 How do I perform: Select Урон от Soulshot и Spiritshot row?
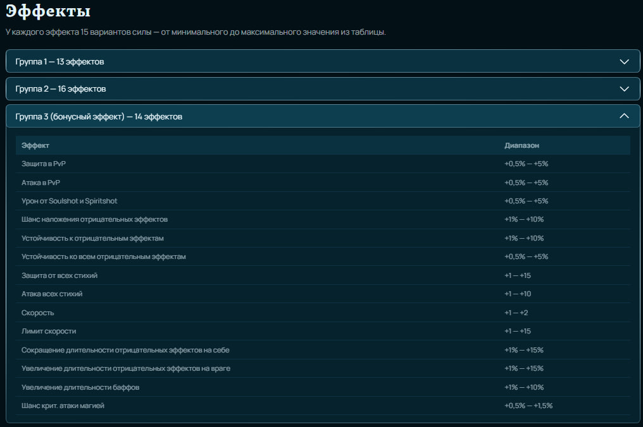click(x=323, y=201)
